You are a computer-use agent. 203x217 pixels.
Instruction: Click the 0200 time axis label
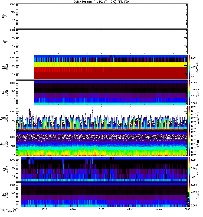(187, 209)
